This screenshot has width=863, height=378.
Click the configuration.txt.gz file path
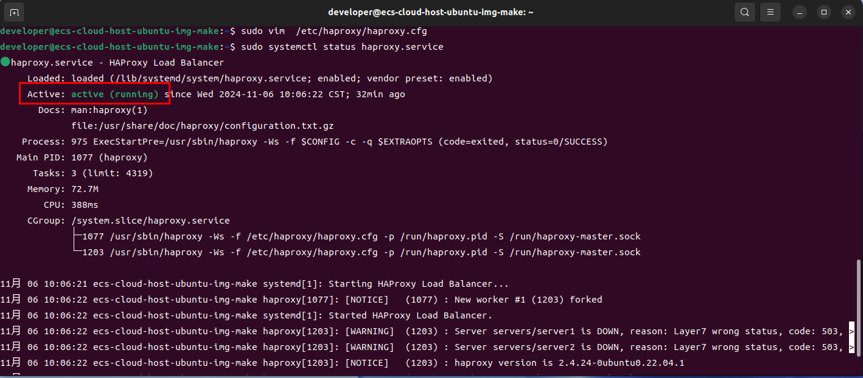pyautogui.click(x=202, y=126)
